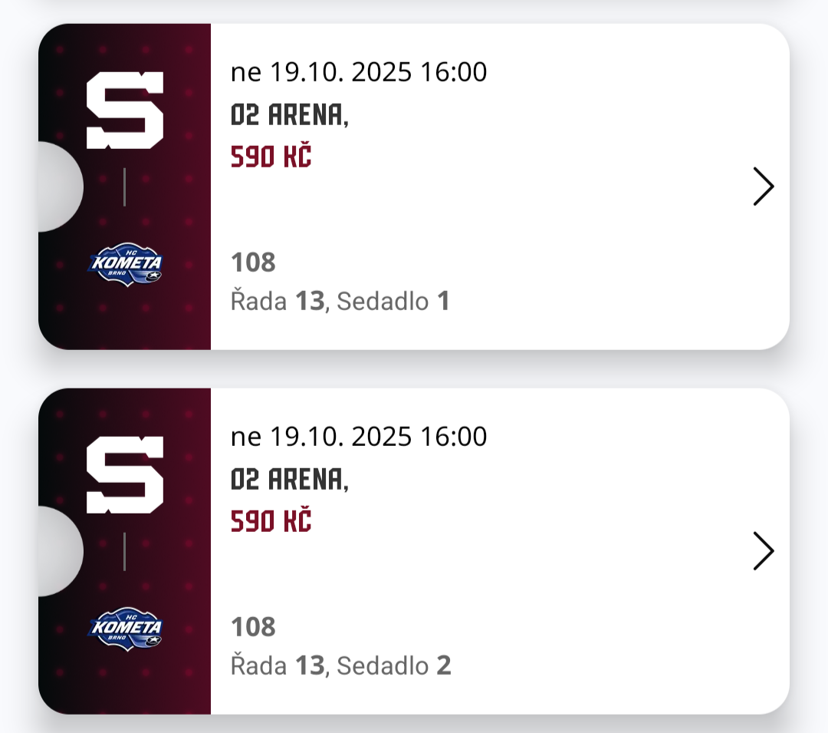828x733 pixels.
Task: Tap the notch cutout on first ticket
Action: click(x=60, y=187)
